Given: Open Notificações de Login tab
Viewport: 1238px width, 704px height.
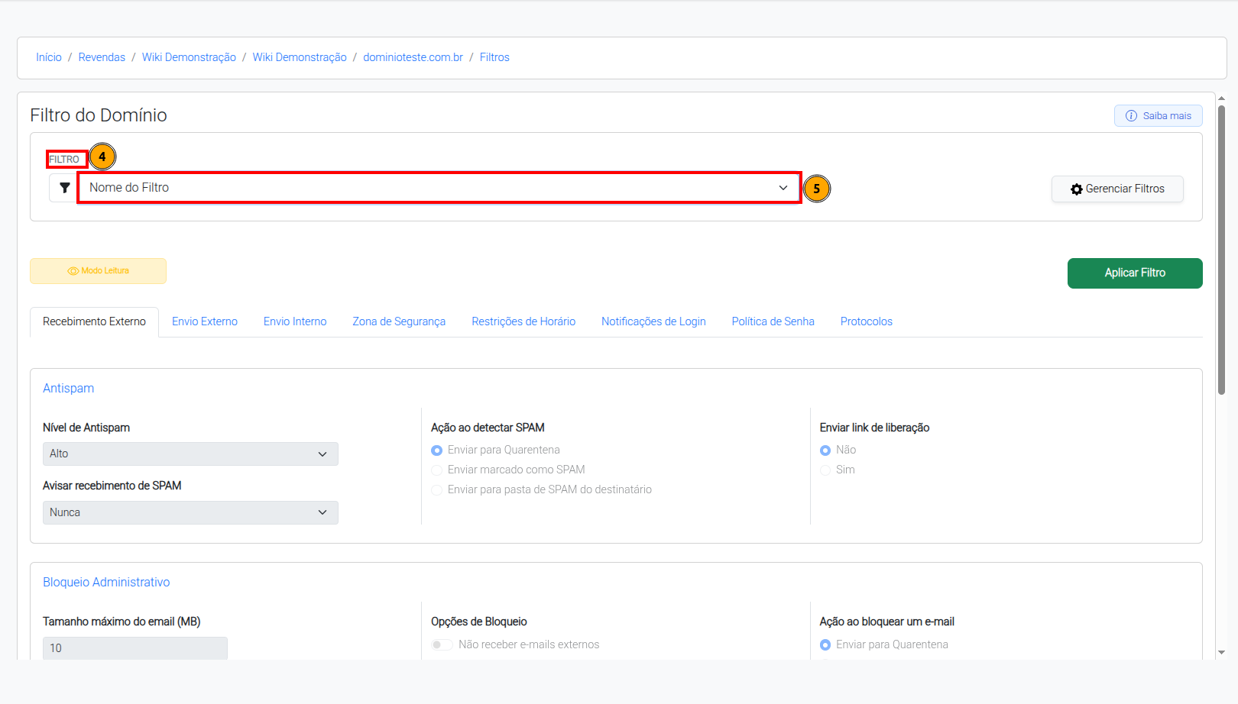Looking at the screenshot, I should 653,321.
